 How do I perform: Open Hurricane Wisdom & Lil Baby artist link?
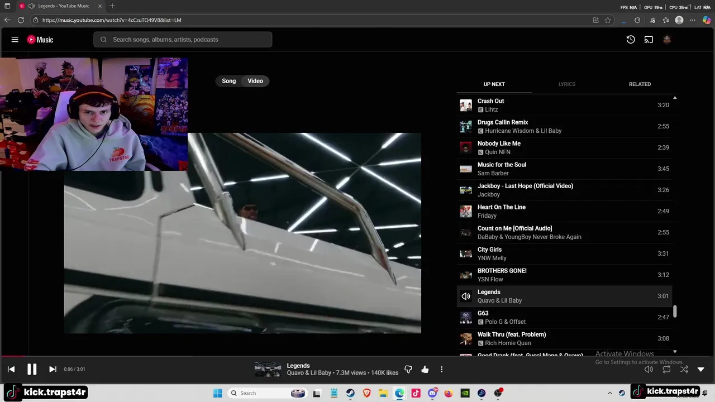(x=523, y=131)
